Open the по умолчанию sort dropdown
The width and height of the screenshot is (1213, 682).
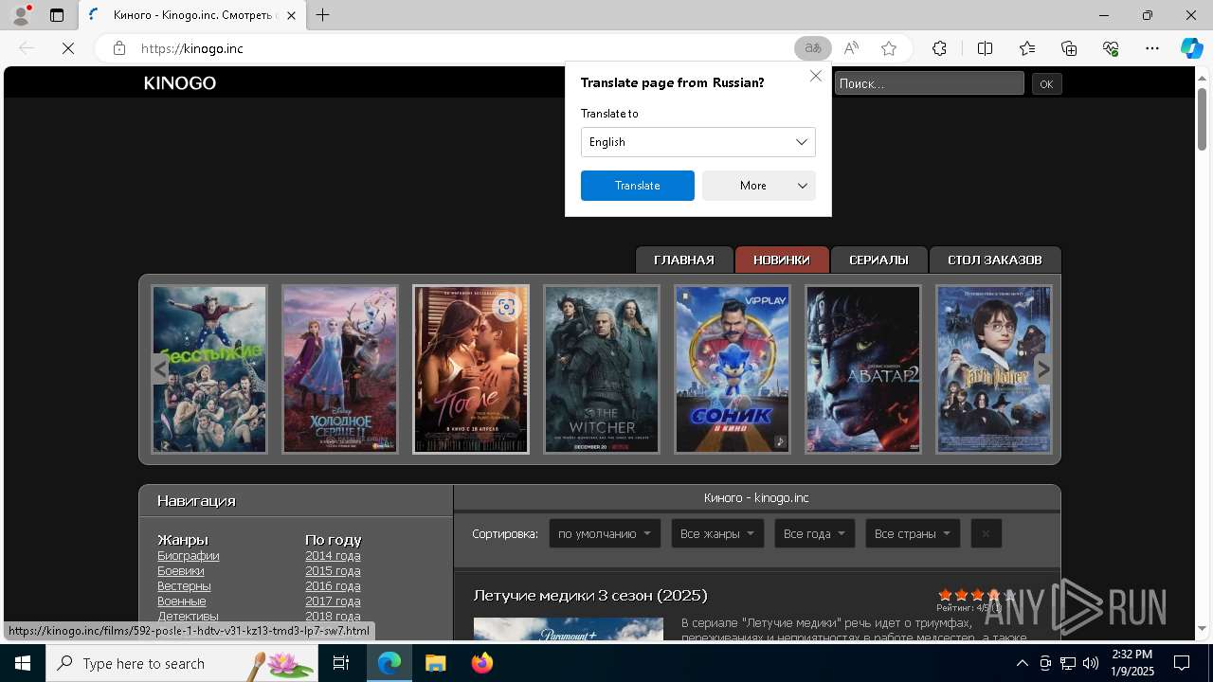(x=605, y=533)
